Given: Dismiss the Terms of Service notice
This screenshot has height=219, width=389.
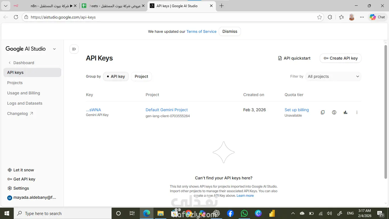Looking at the screenshot, I should pyautogui.click(x=230, y=31).
